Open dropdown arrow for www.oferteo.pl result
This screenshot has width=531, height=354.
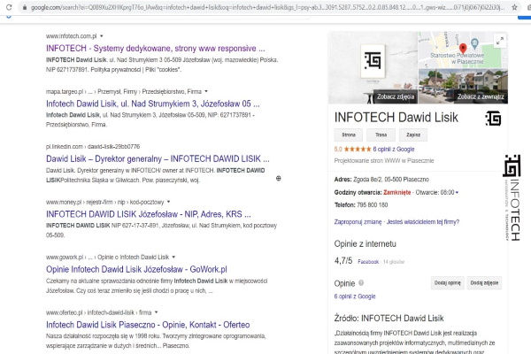156,312
